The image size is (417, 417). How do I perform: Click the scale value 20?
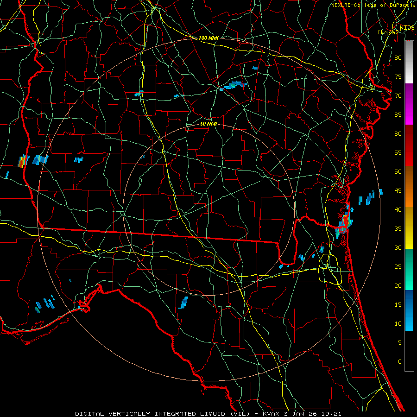[x=398, y=285]
